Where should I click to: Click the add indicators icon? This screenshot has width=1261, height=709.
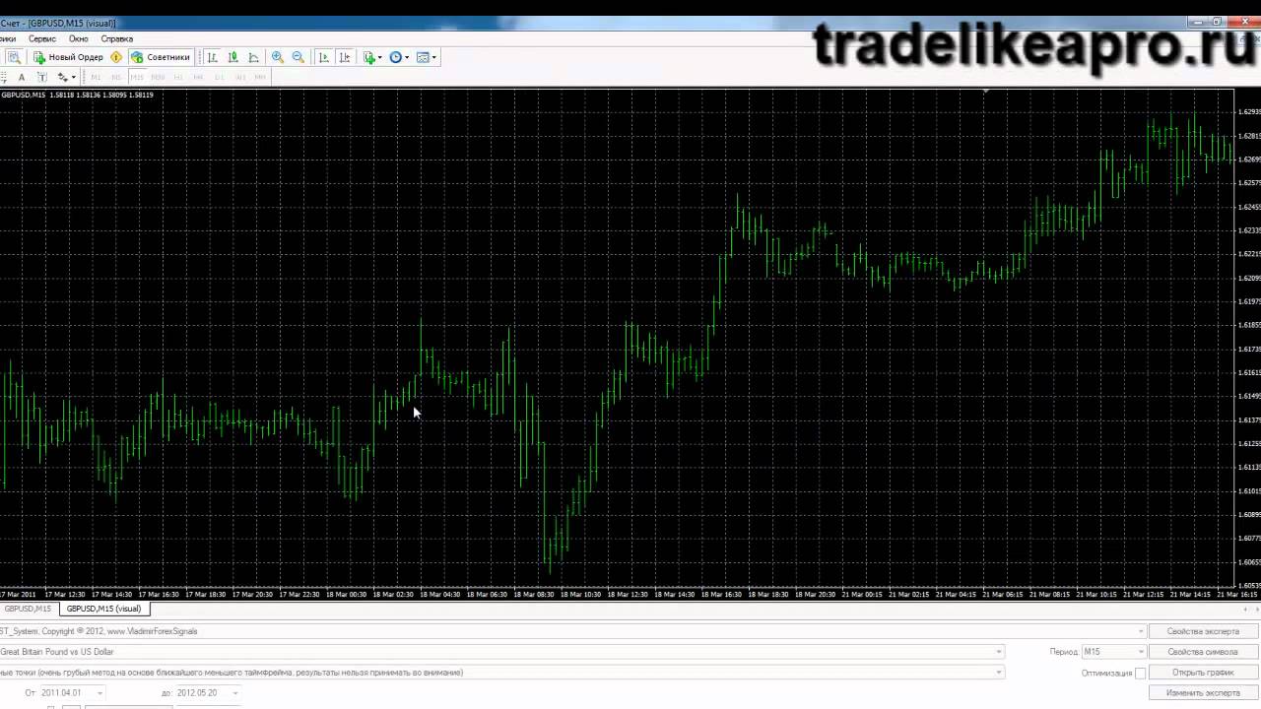pyautogui.click(x=369, y=57)
